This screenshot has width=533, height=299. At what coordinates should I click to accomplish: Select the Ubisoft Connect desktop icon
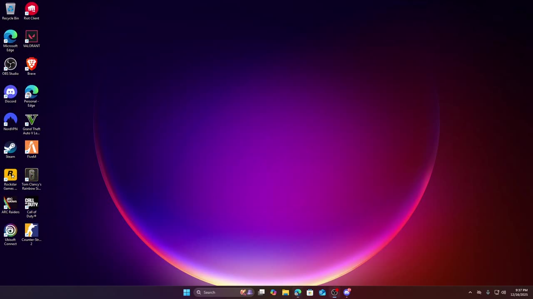(10, 235)
